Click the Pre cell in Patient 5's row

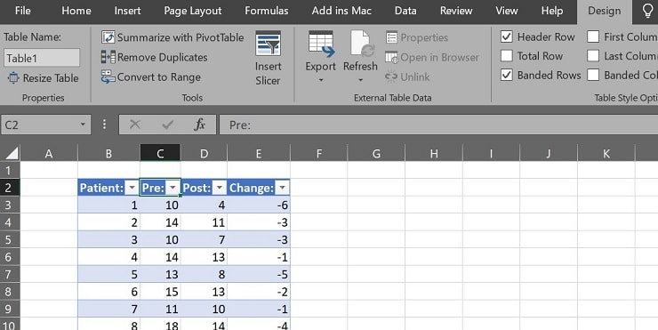pos(160,274)
